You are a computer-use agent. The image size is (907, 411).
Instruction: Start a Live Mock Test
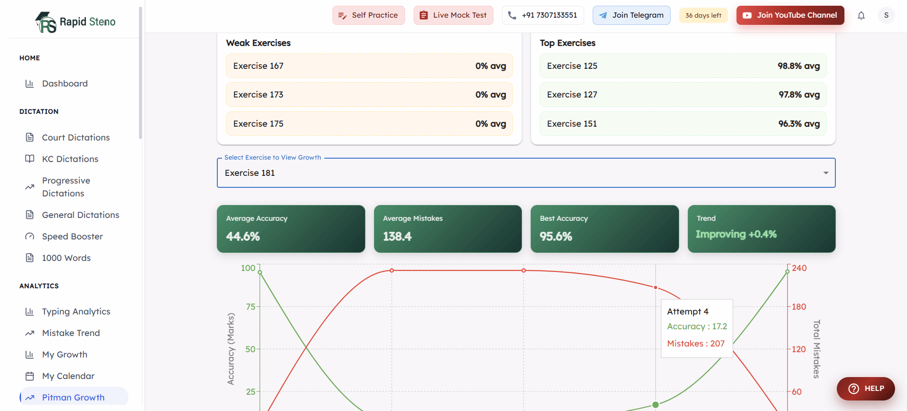(x=453, y=15)
